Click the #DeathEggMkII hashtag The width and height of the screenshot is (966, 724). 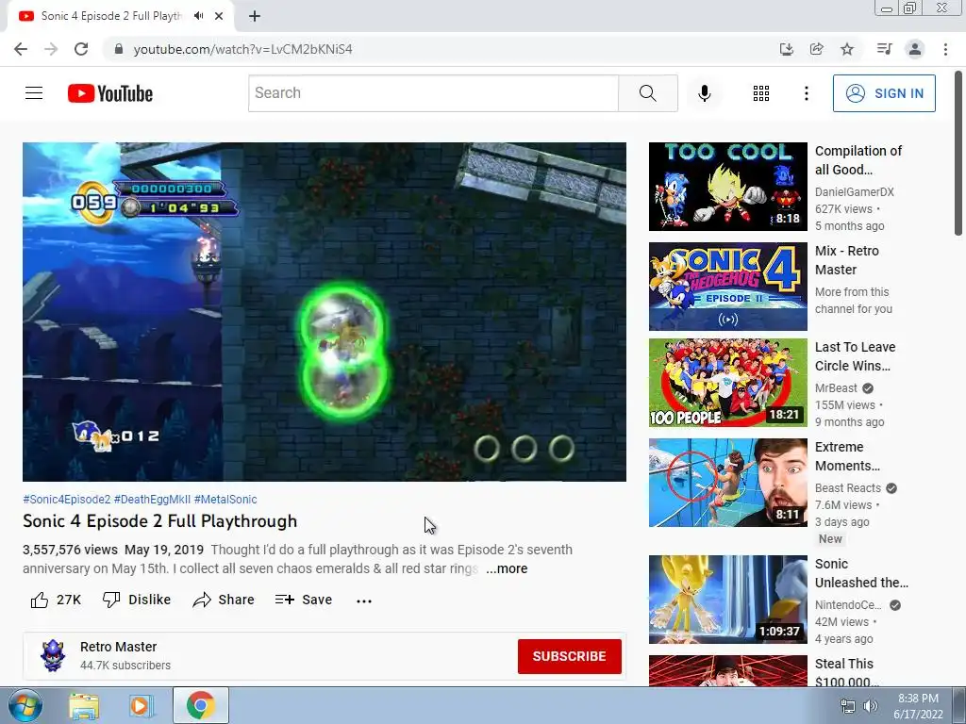click(x=152, y=500)
